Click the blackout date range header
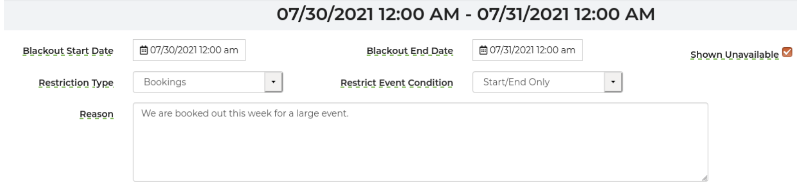The image size is (797, 196). pyautogui.click(x=465, y=14)
